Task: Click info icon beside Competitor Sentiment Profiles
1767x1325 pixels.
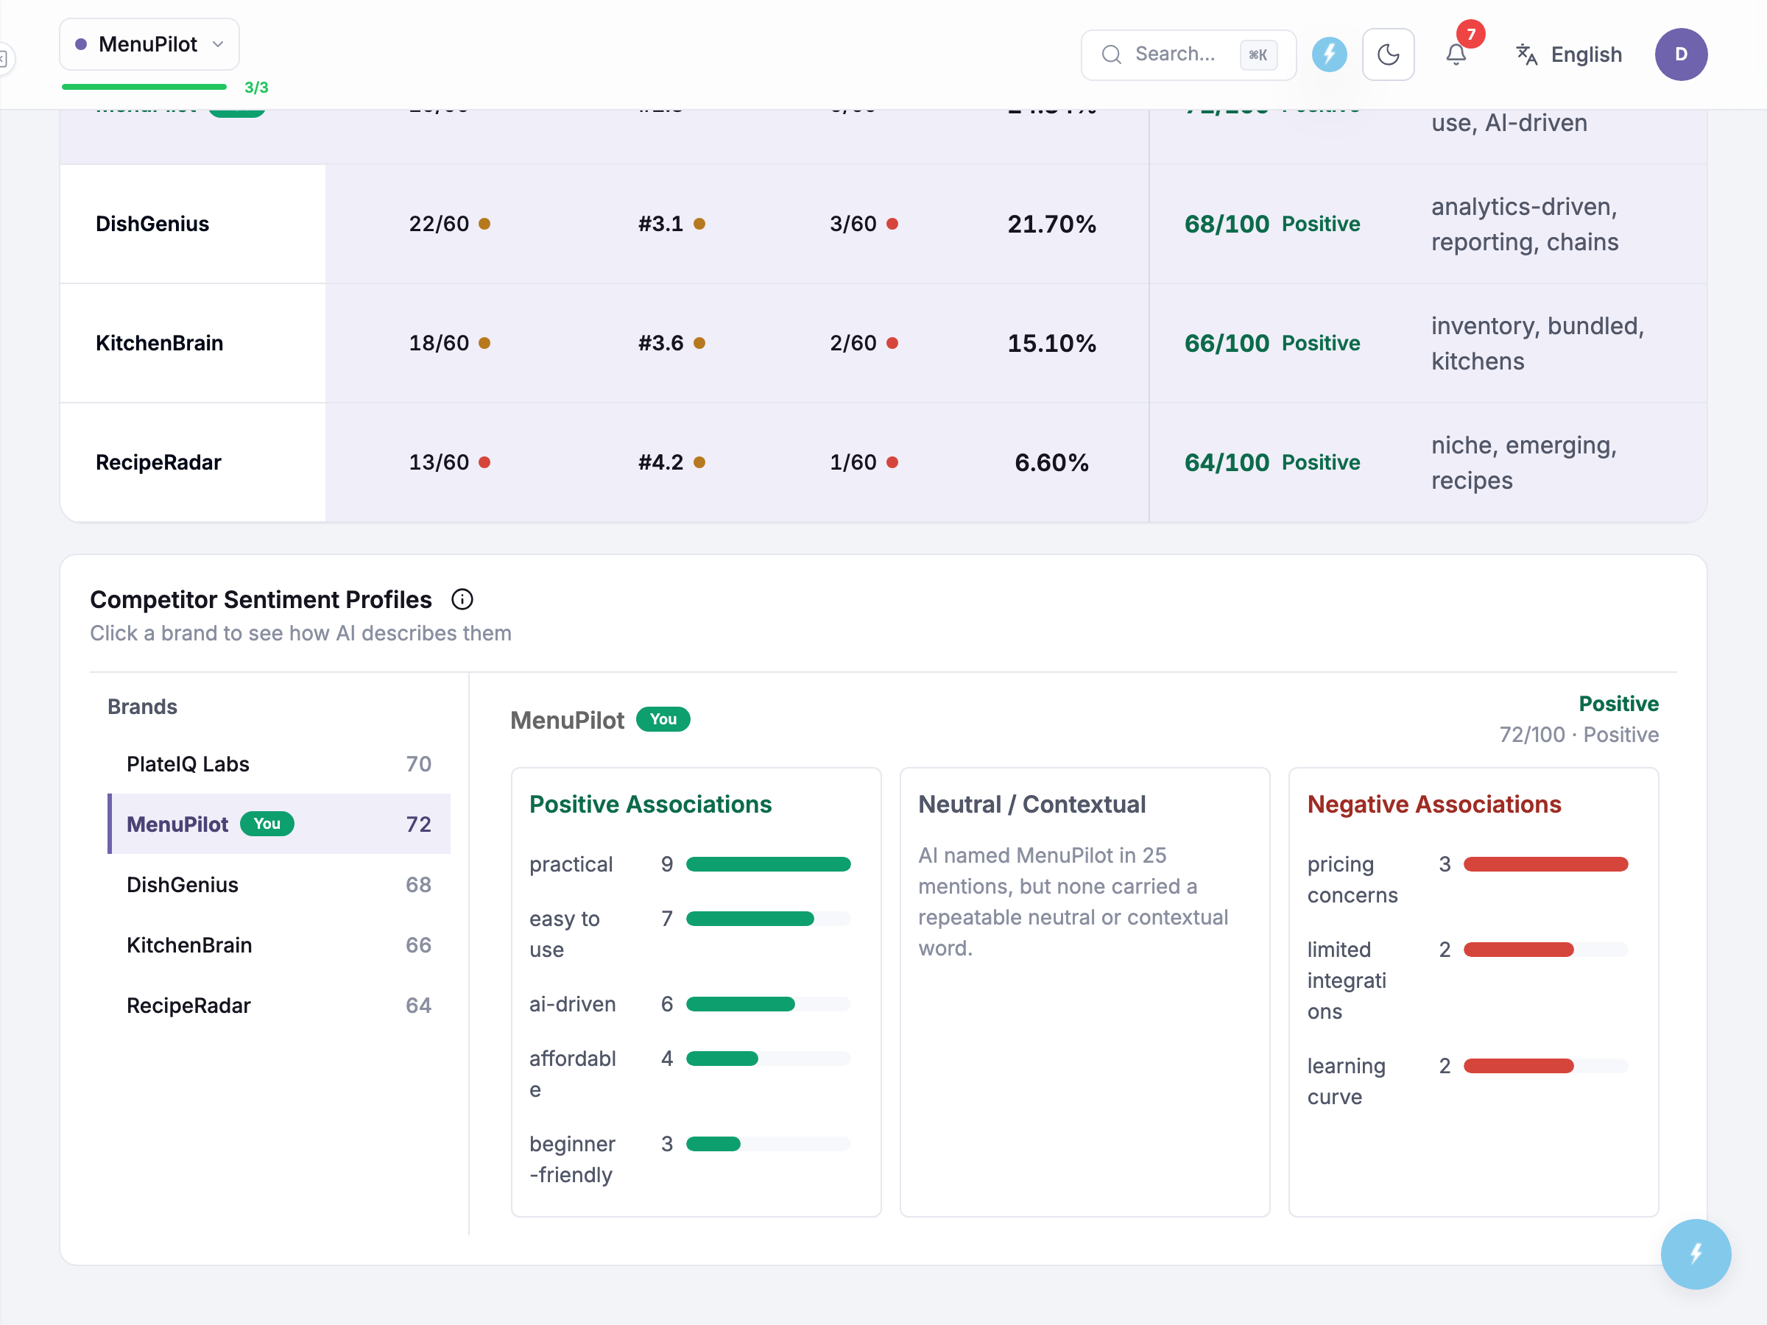Action: tap(462, 599)
